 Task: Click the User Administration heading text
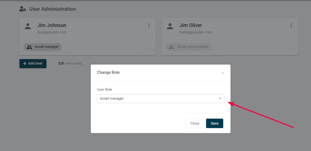coord(52,9)
